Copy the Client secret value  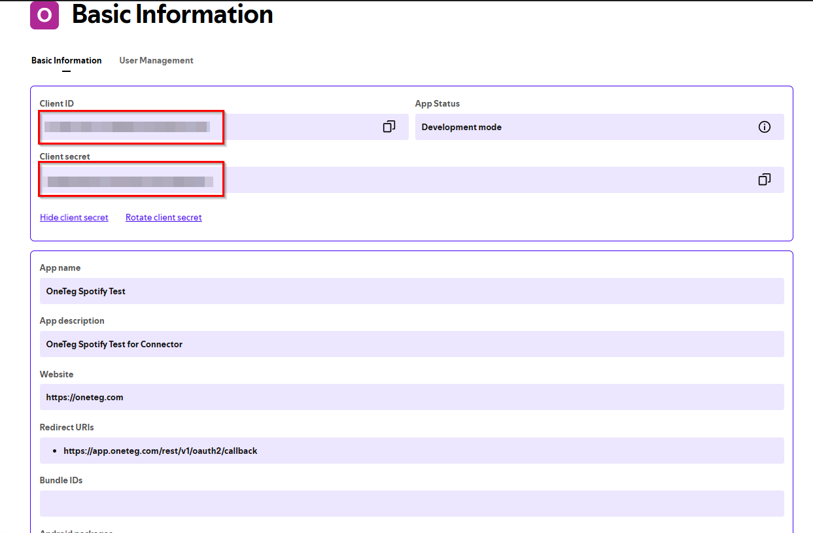pos(764,179)
